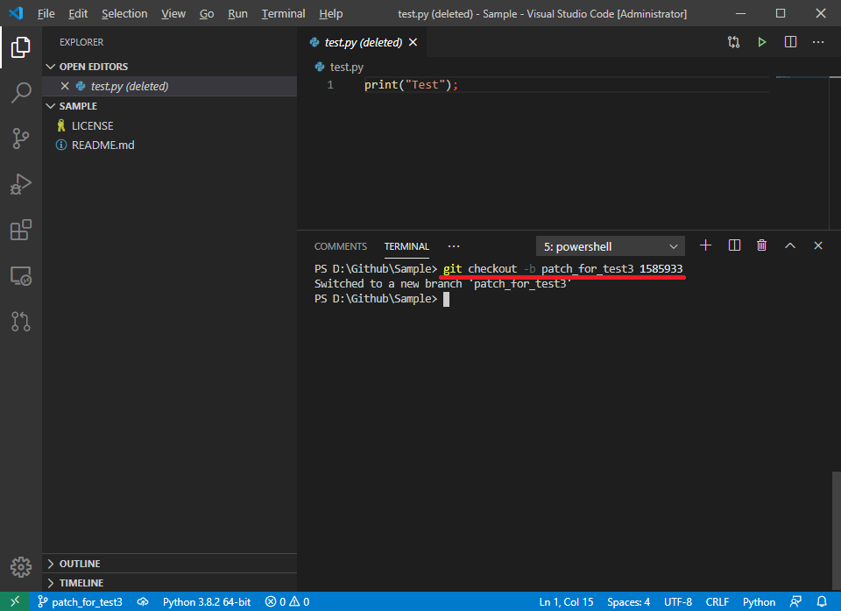
Task: Click the print("Test") code line
Action: [x=411, y=85]
